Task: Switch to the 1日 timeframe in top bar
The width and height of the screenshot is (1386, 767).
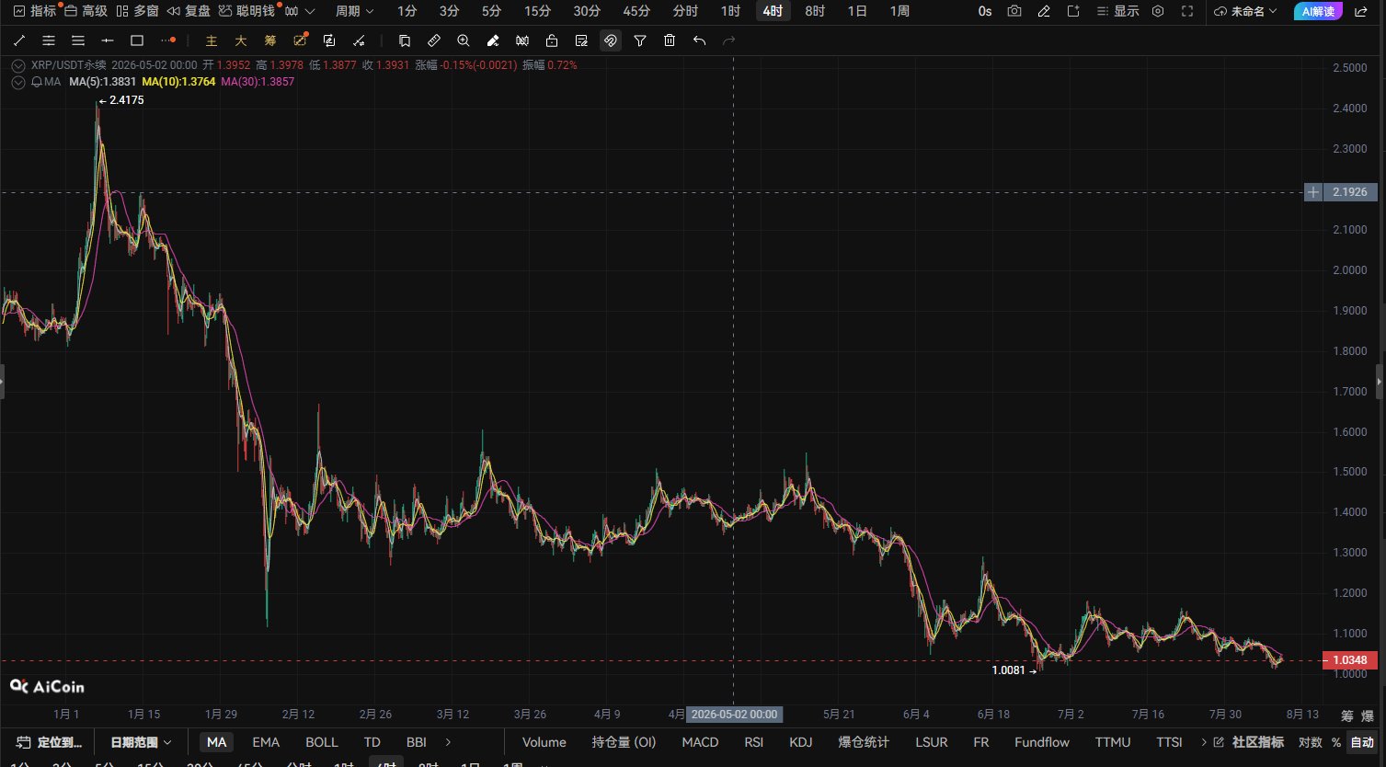Action: click(x=857, y=11)
